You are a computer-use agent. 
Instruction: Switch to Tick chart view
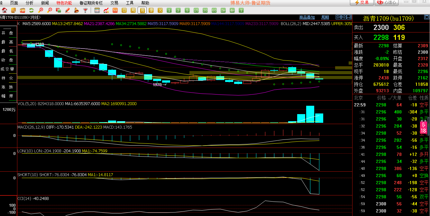coord(115,10)
